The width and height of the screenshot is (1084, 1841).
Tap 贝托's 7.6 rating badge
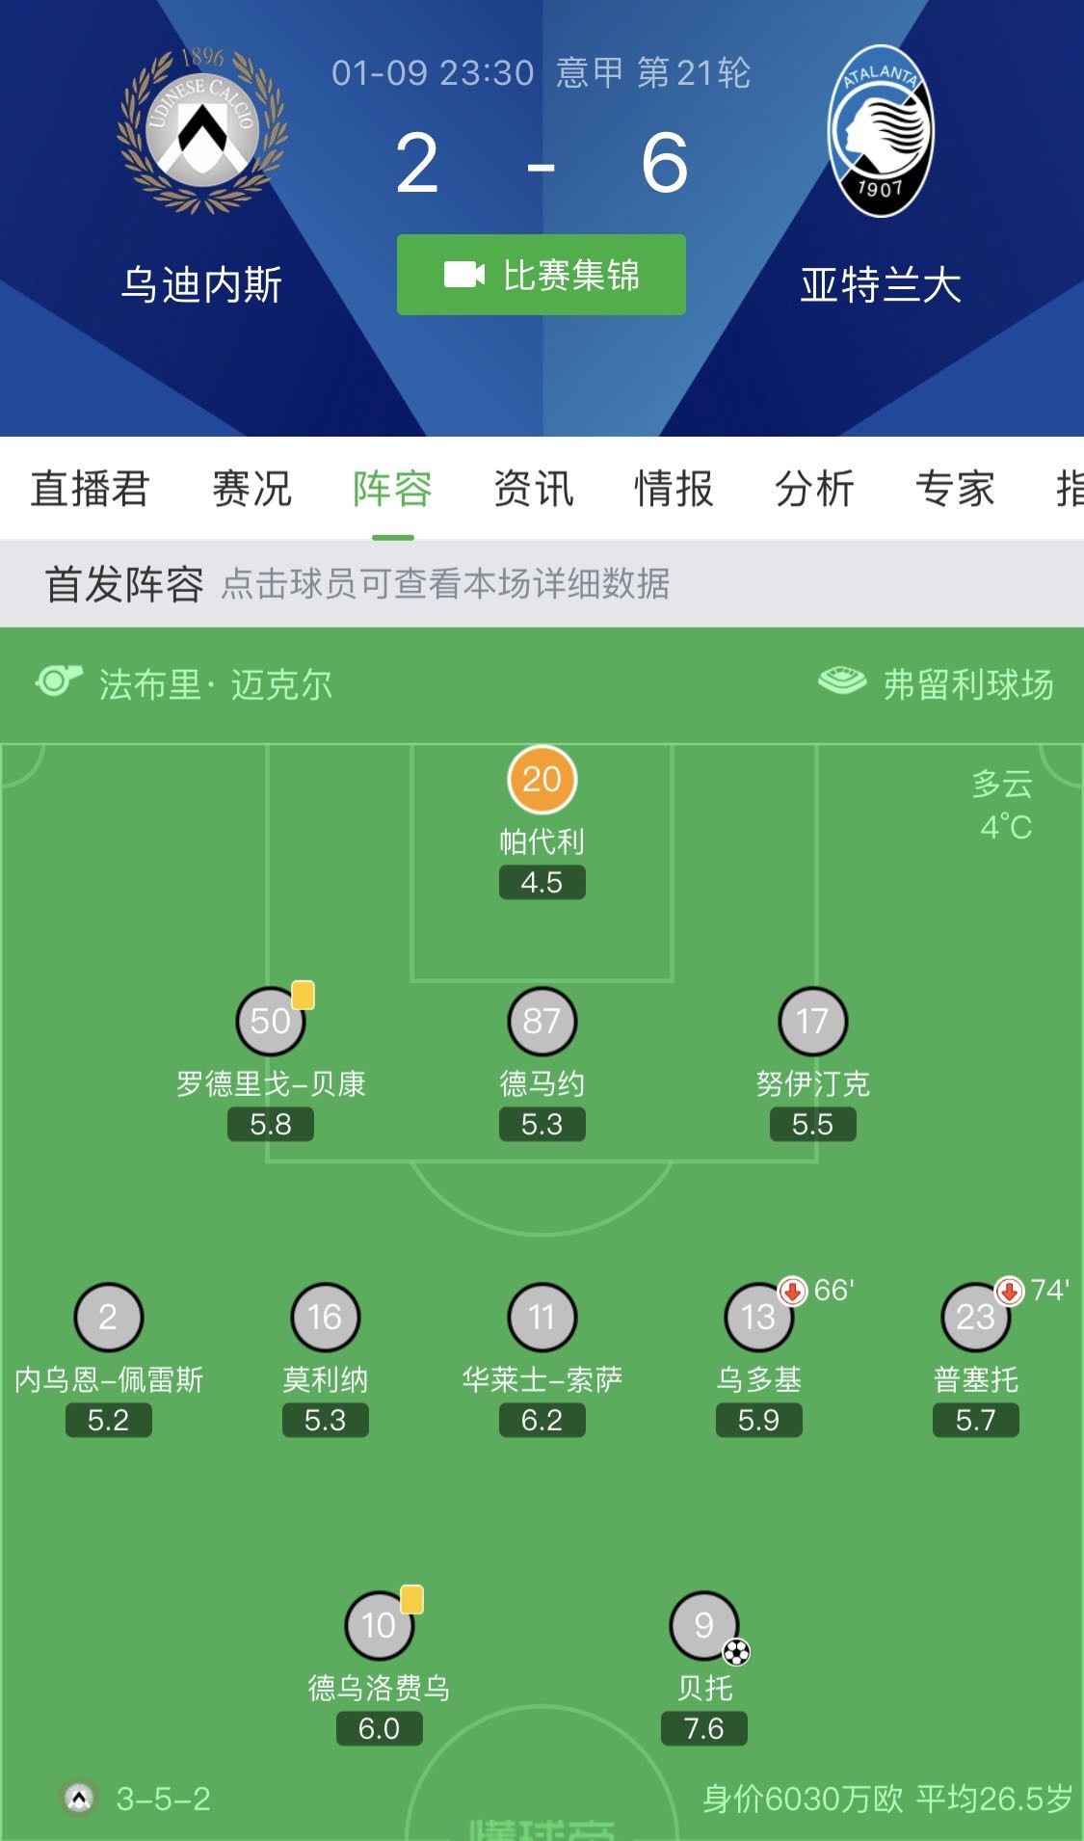pyautogui.click(x=704, y=1728)
